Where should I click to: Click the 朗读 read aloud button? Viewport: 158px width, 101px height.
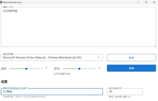click(x=131, y=58)
